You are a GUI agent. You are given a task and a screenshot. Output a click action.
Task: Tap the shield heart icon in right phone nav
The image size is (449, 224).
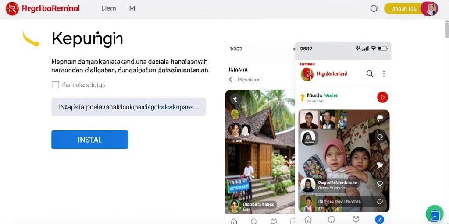pos(356,219)
